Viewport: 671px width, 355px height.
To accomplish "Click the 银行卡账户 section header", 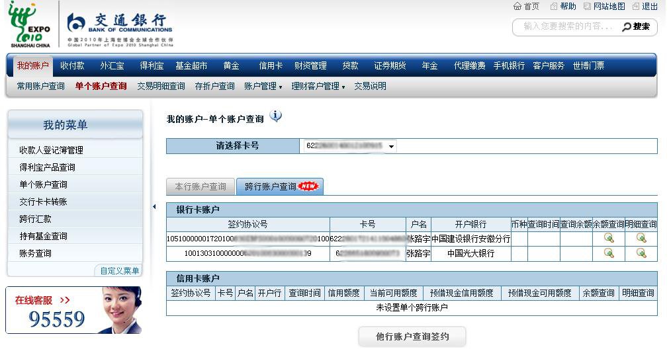I will [x=412, y=210].
